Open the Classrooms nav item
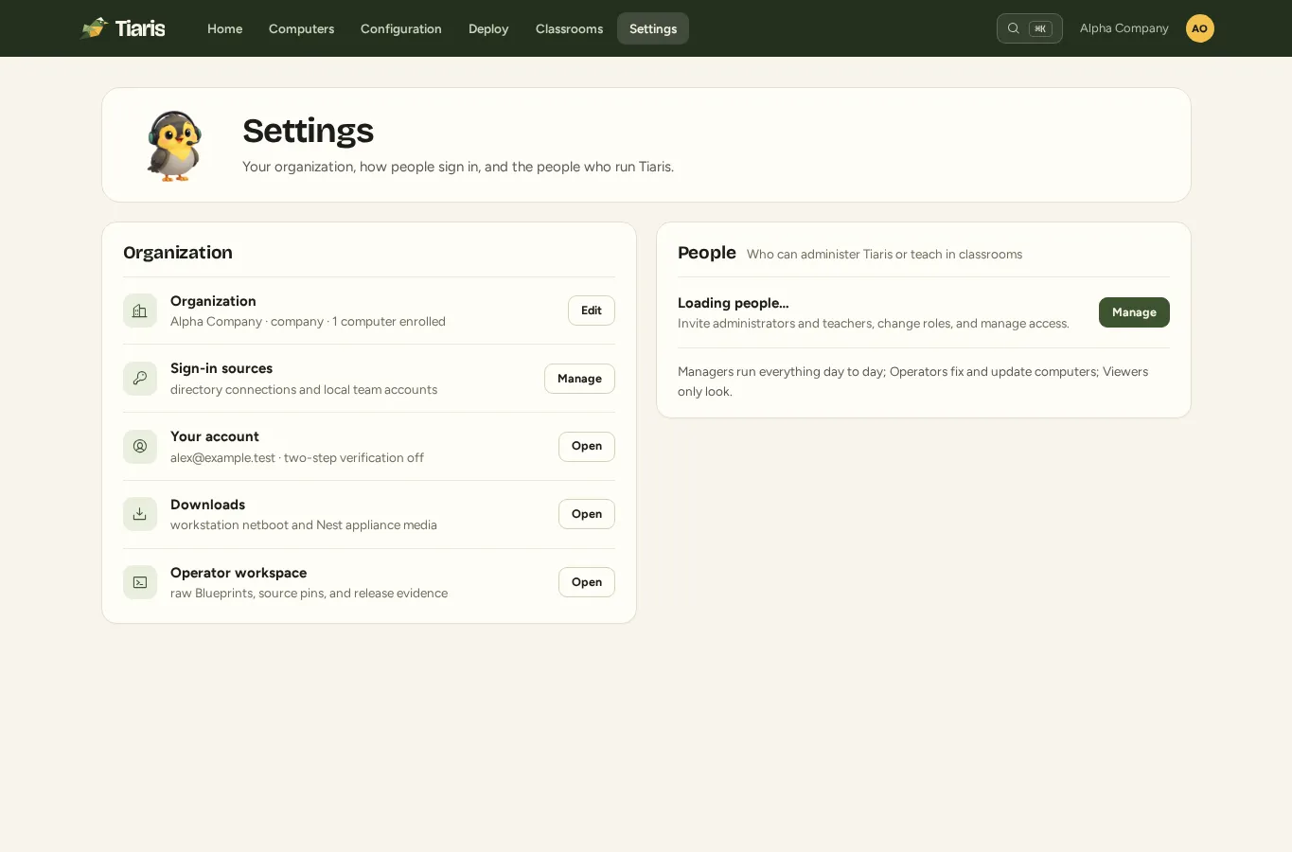This screenshot has width=1292, height=852. (569, 28)
